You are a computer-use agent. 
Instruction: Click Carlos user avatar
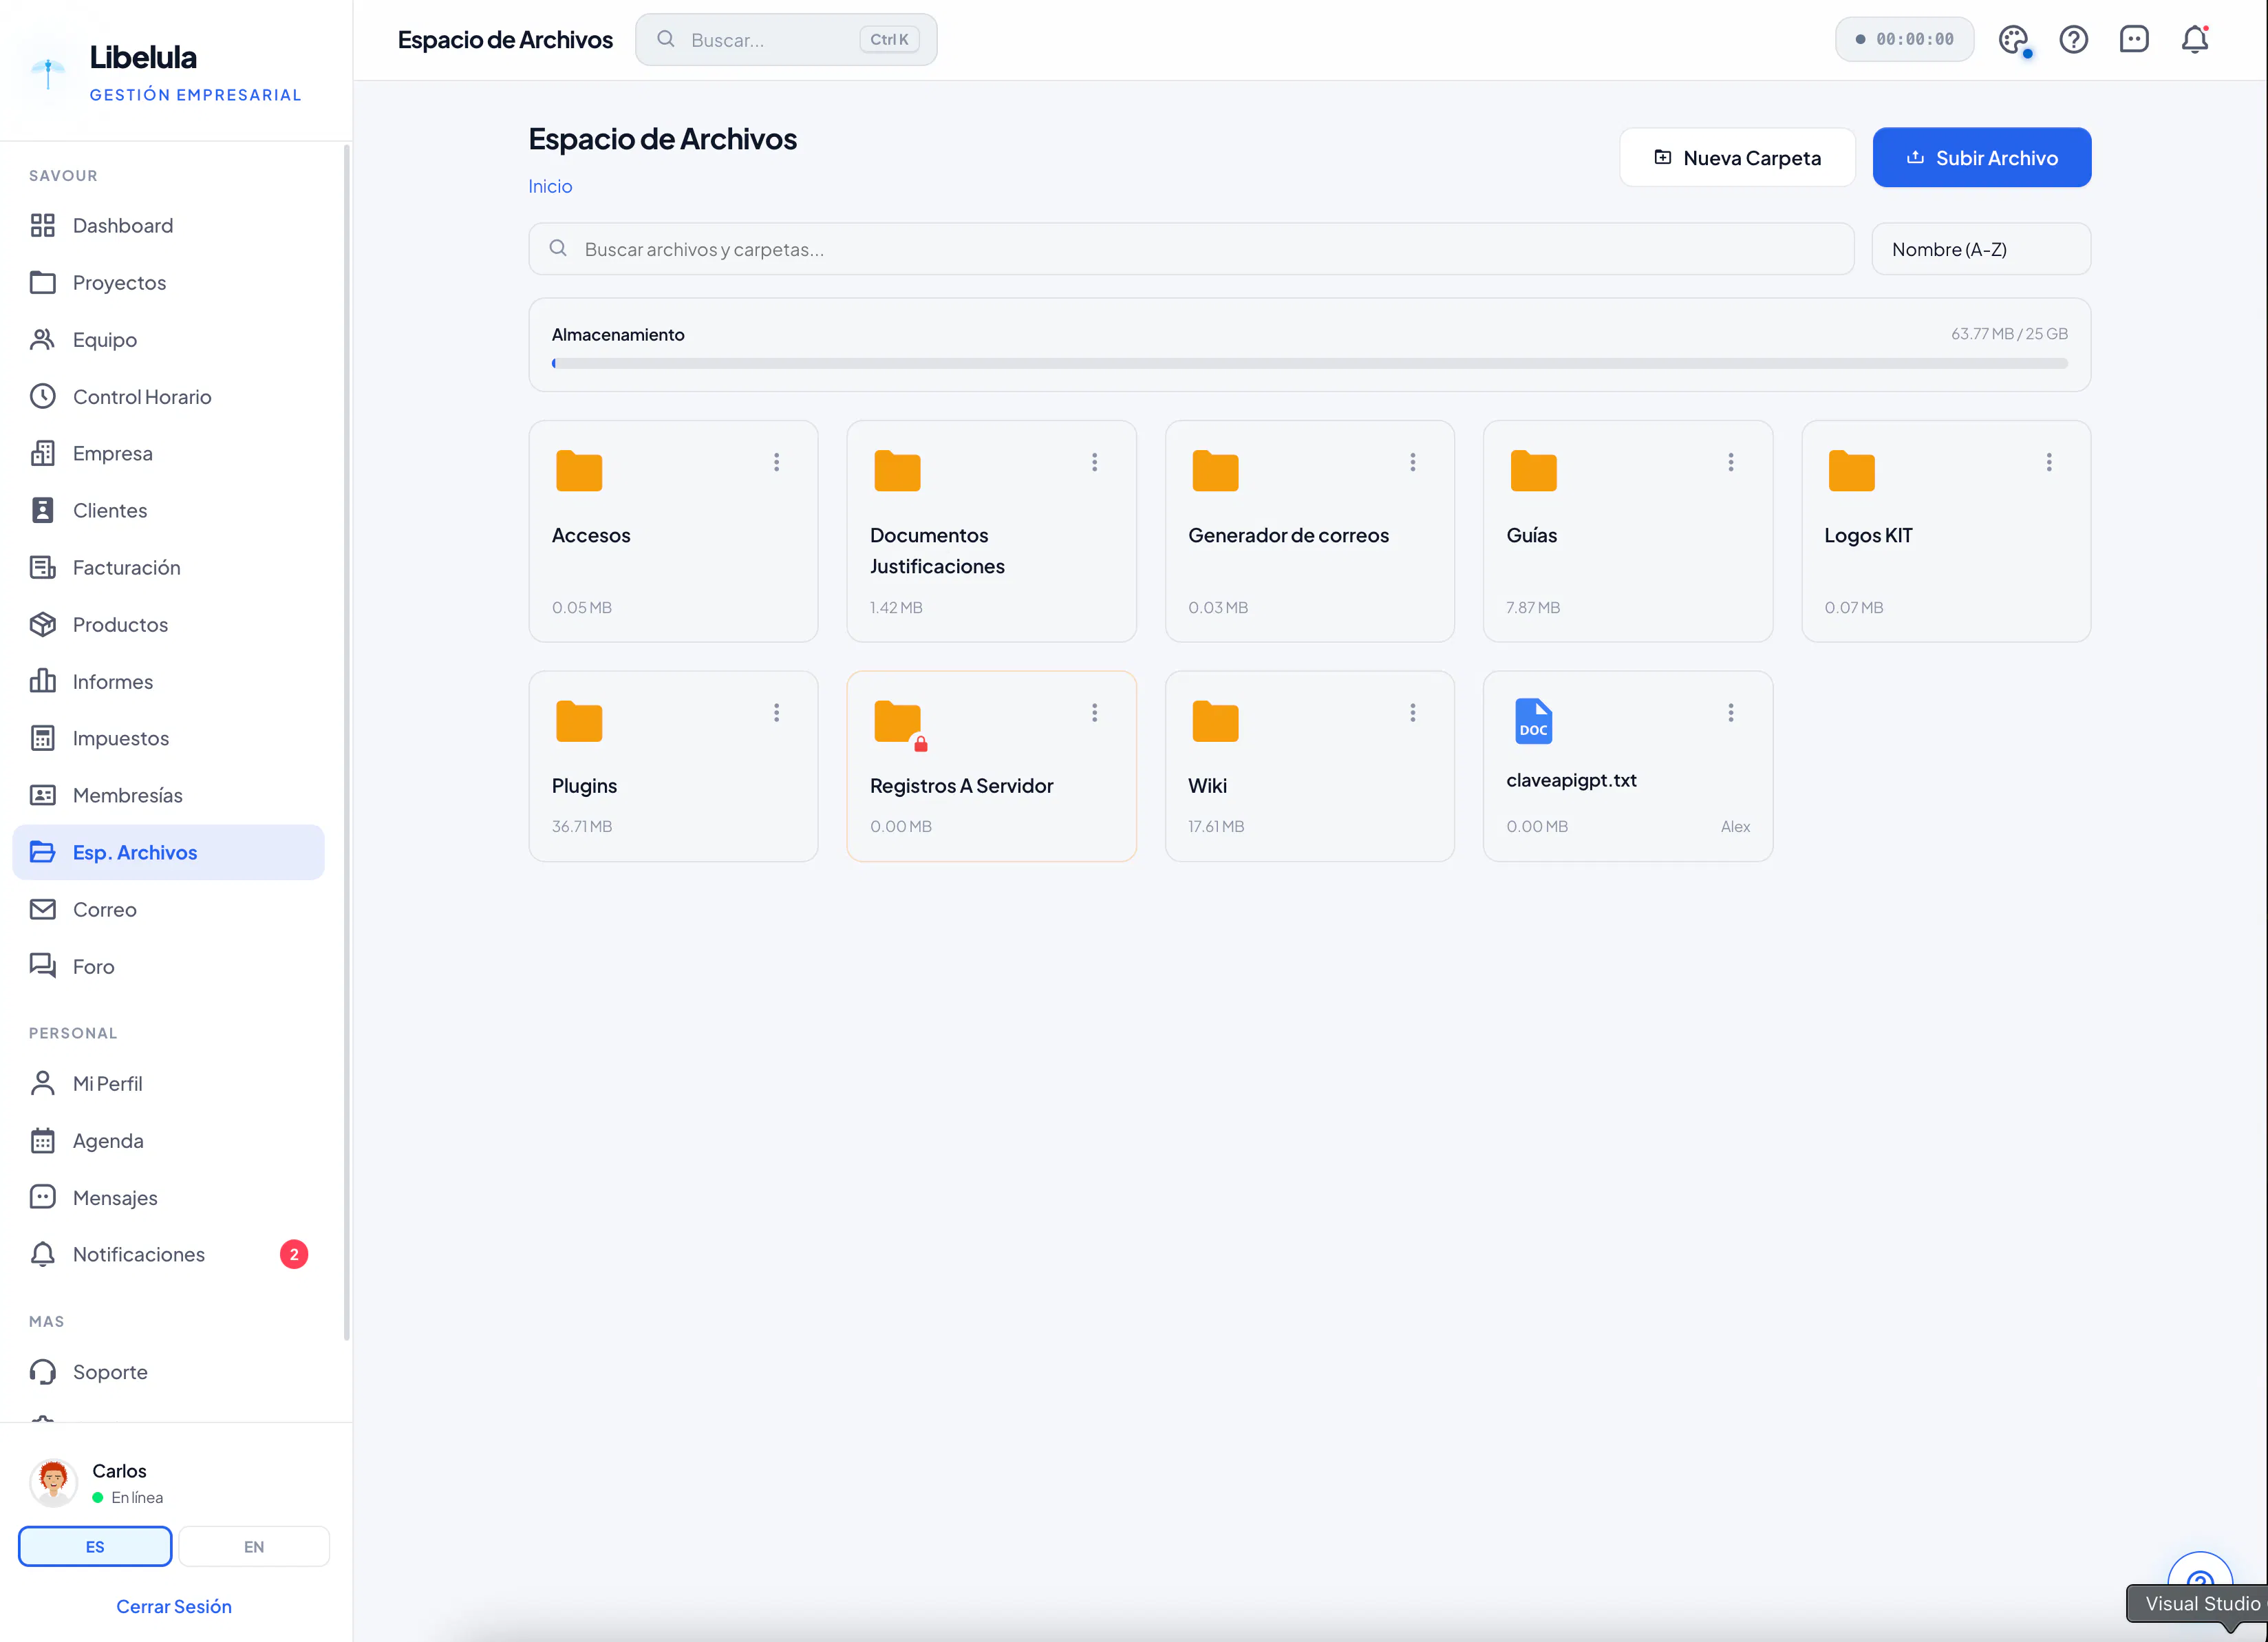point(53,1483)
